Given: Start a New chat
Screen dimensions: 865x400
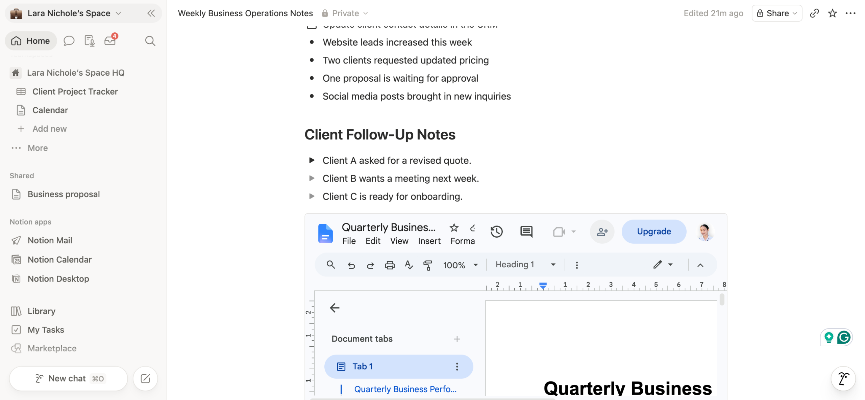Looking at the screenshot, I should 69,378.
